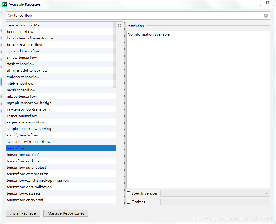Clear the search field with X icon
Screen dimensions: 276x224
click(266, 16)
